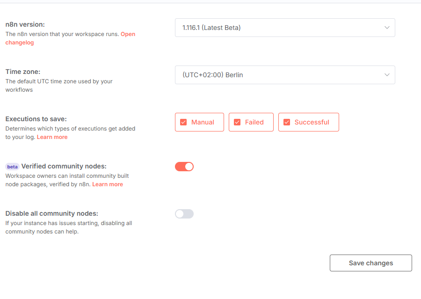This screenshot has width=421, height=299.
Task: Click "Disable all community nodes:" heading
Action: 52,213
